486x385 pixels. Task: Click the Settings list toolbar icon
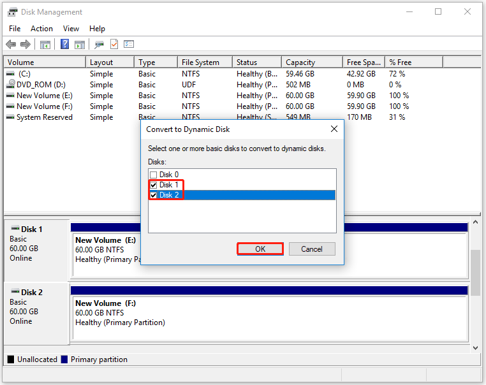(129, 44)
